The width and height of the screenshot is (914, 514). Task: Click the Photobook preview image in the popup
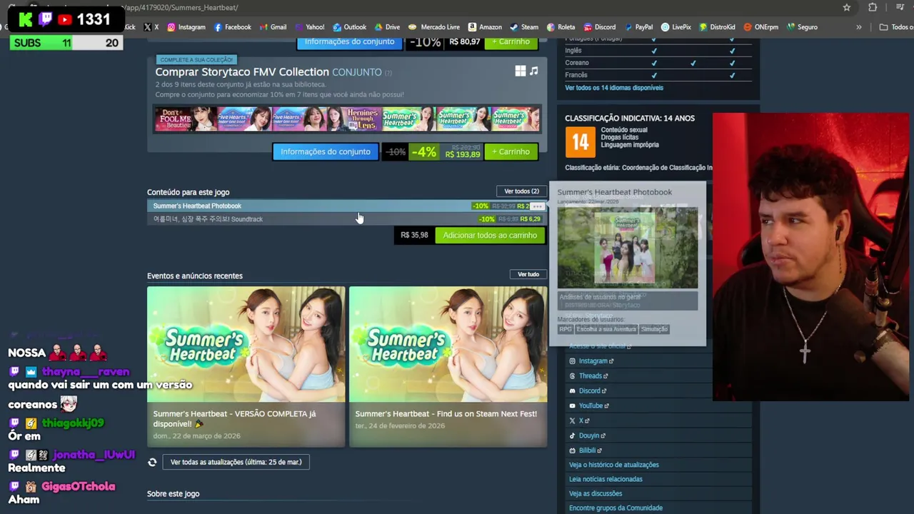coord(628,248)
